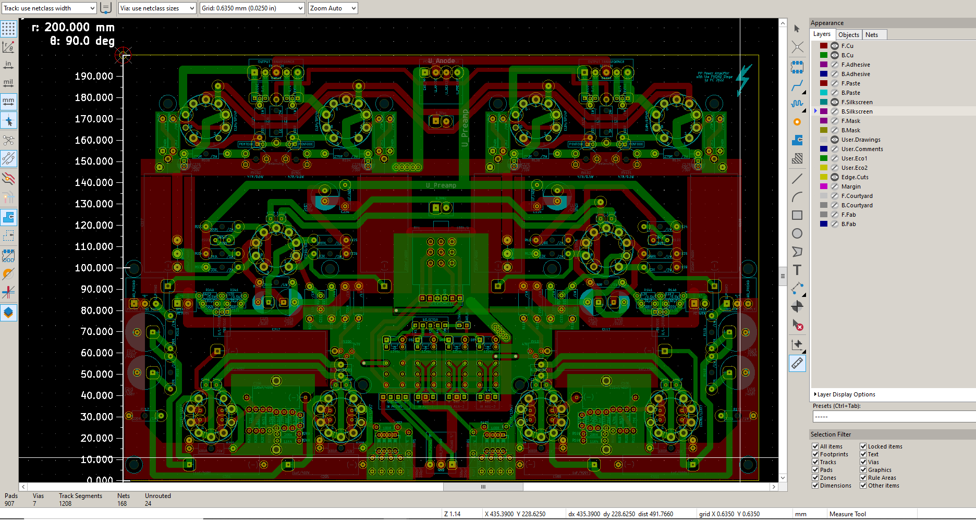Toggle the Appearance layers manager icon
Screen dimensions: 976x523
pos(9,313)
